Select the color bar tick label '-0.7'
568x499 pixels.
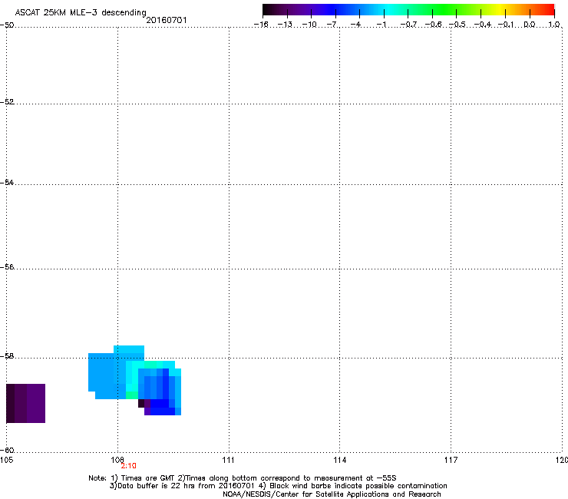[408, 25]
